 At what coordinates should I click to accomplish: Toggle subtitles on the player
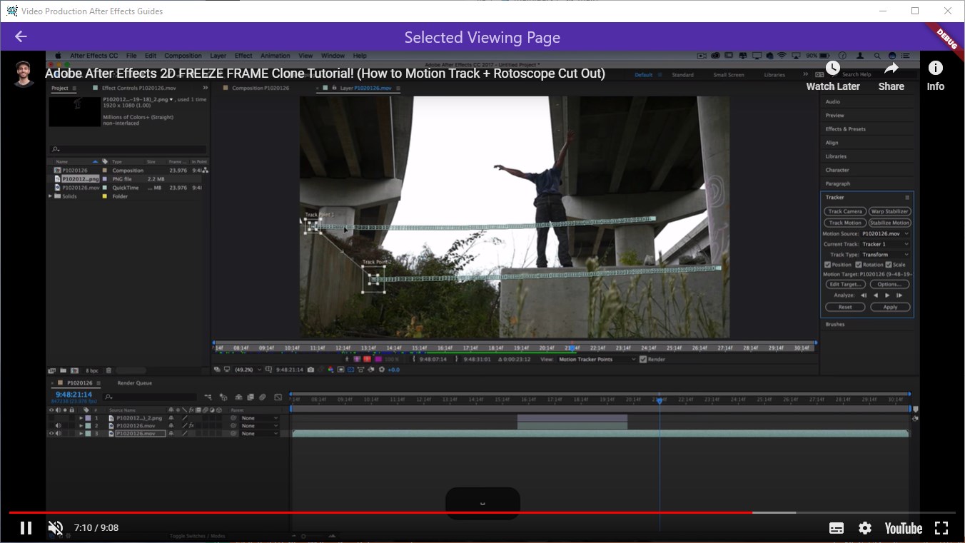tap(837, 528)
